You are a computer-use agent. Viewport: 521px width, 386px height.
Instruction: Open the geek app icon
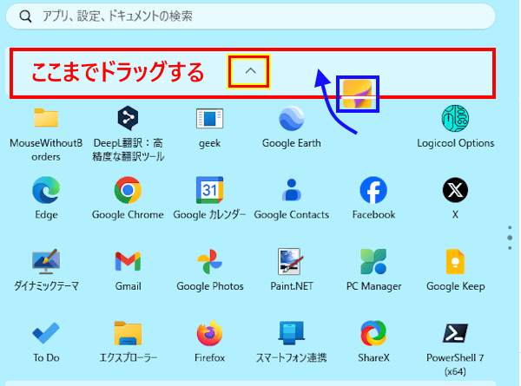[x=209, y=119]
